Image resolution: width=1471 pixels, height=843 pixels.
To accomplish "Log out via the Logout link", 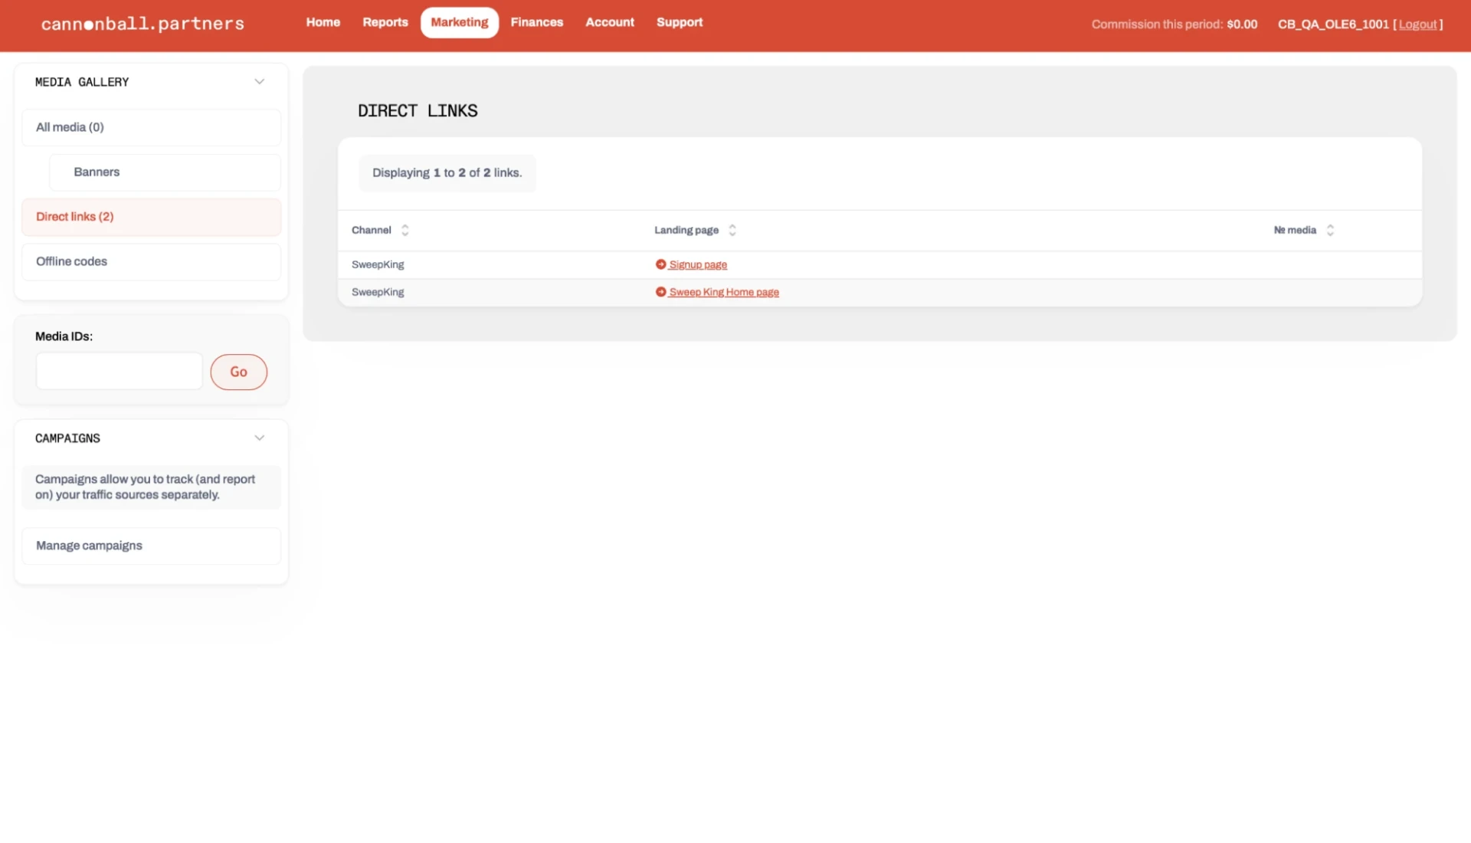I will (1417, 25).
